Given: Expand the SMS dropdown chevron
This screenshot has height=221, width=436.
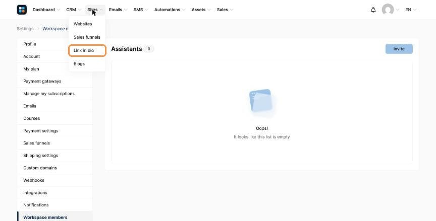Looking at the screenshot, I should point(146,10).
